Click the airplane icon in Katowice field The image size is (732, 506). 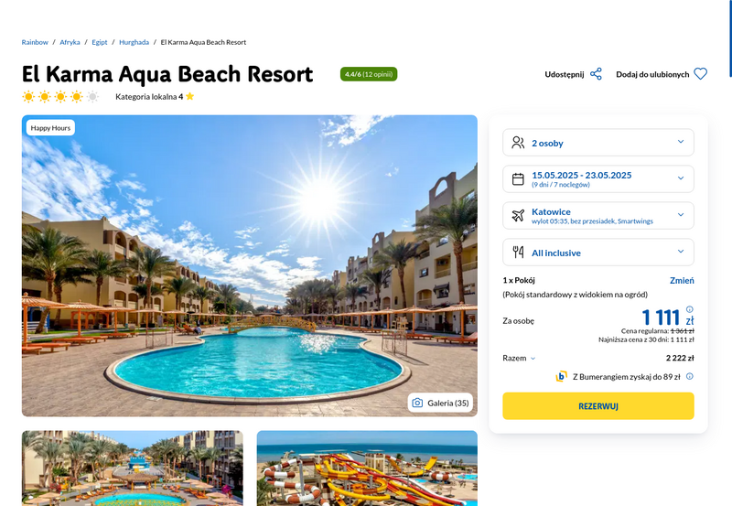pyautogui.click(x=518, y=215)
